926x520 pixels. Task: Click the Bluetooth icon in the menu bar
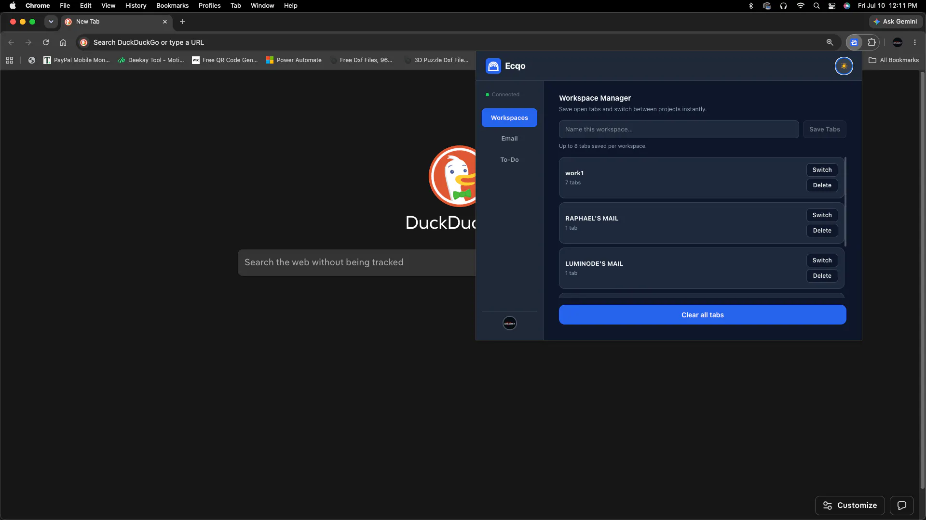(751, 6)
